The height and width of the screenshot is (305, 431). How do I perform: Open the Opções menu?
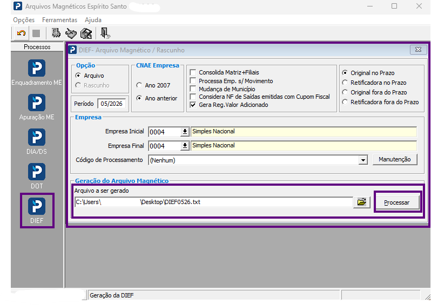click(x=24, y=20)
